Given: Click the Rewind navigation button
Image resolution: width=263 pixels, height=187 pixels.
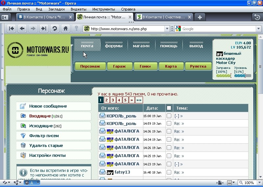Looking at the screenshot, I should 12,29.
